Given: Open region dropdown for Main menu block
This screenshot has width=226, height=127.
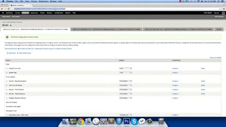Looking at the screenshot, I should point(126,115).
